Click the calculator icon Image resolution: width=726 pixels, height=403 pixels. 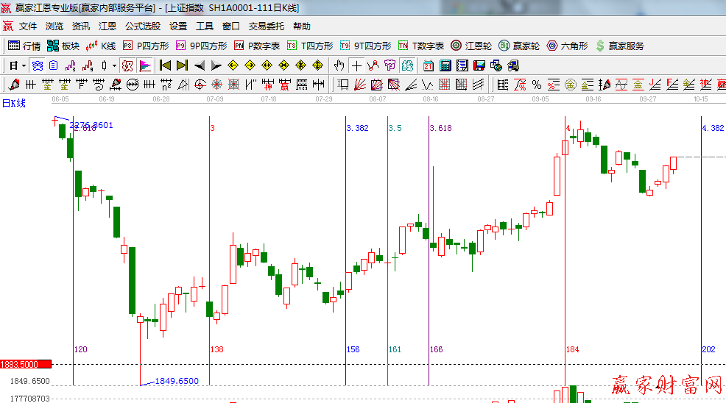[445, 65]
